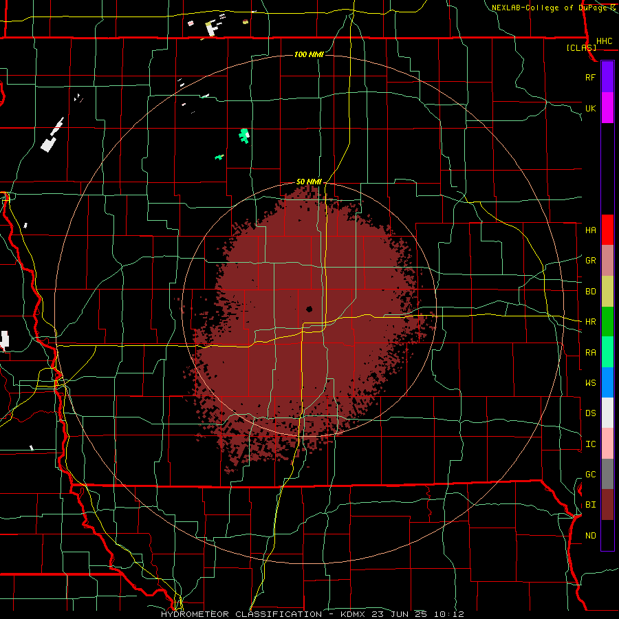
Task: Click the 'WS' legend label
Action: 591,383
